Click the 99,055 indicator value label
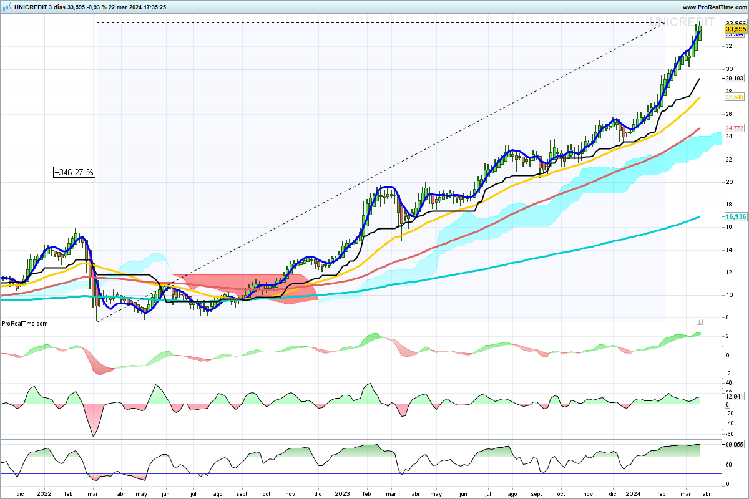The height and width of the screenshot is (499, 749). (x=735, y=445)
